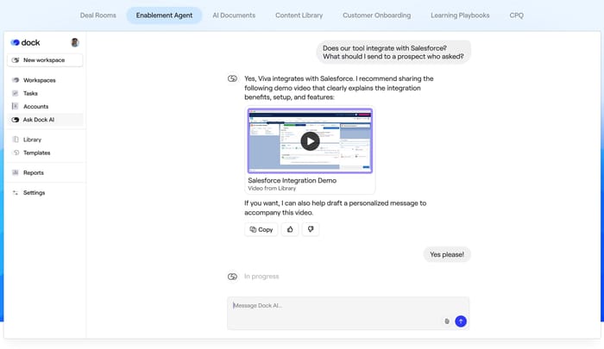Play the Salesforce Integration Demo video

[x=310, y=141]
